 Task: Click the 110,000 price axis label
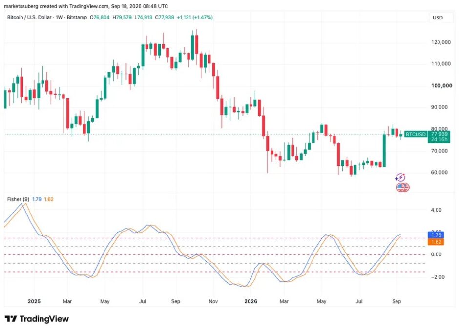point(441,64)
